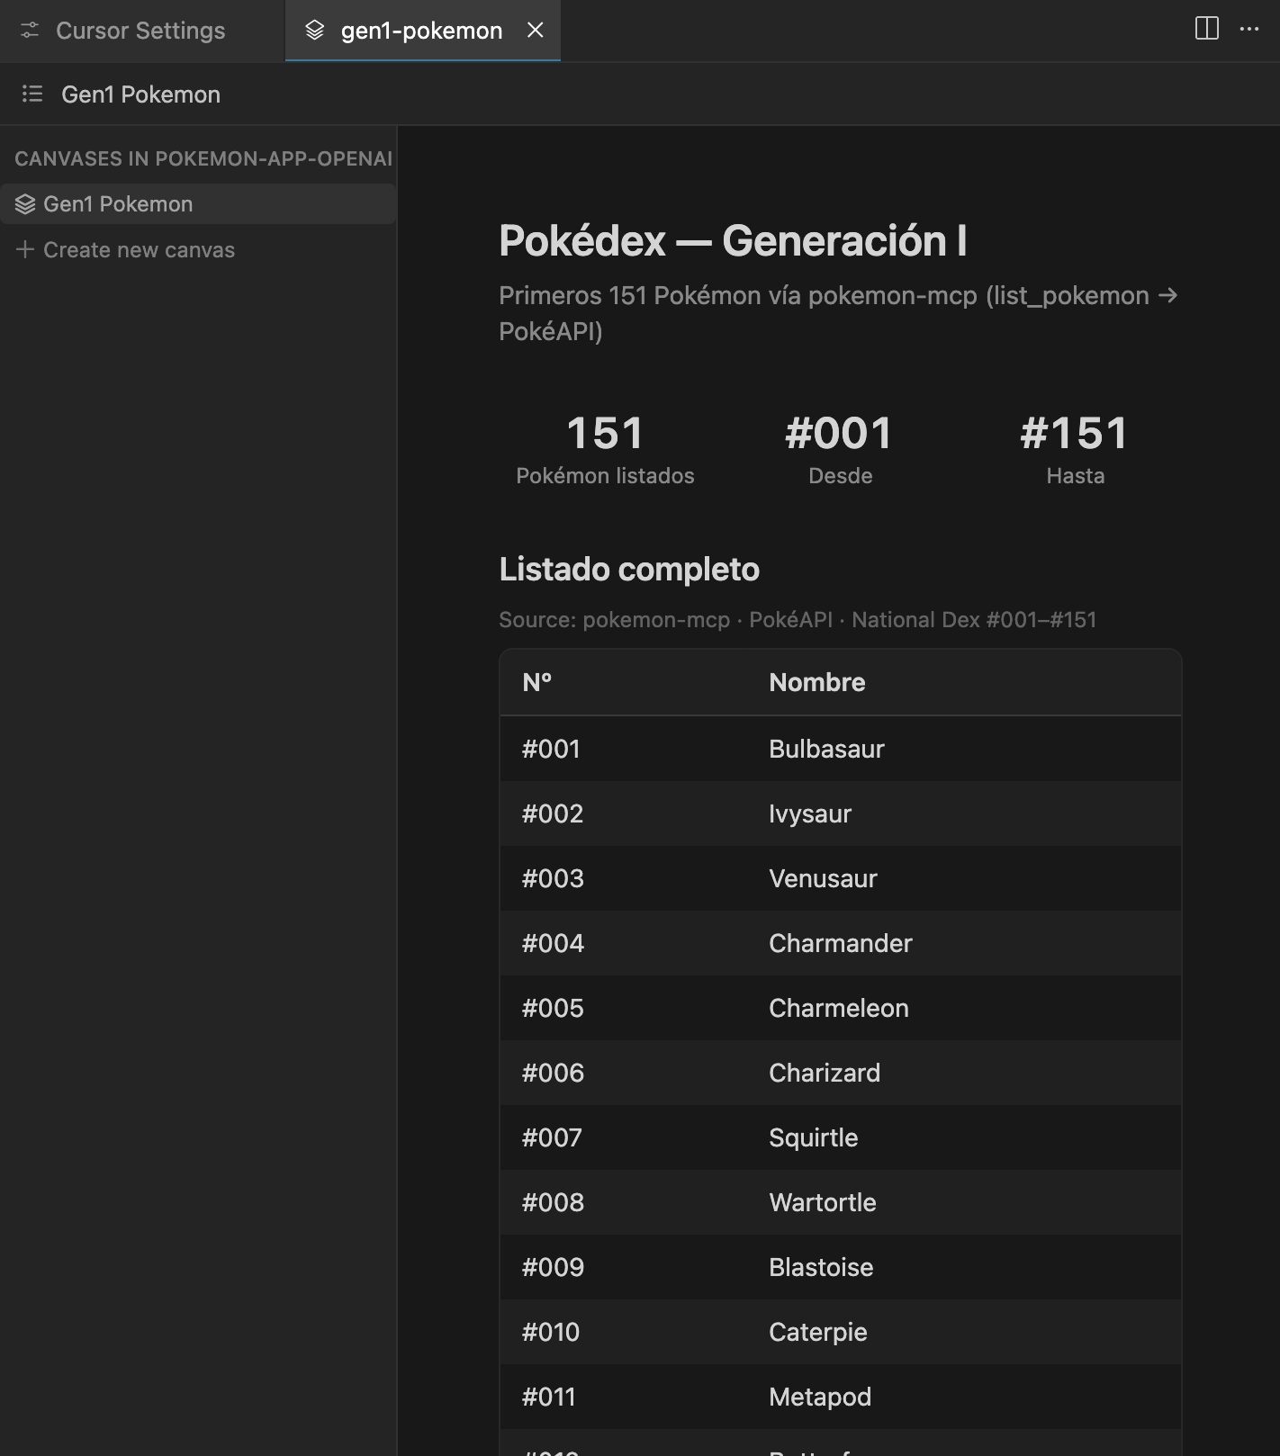The width and height of the screenshot is (1280, 1456).
Task: Click the split editor layout icon
Action: point(1206,29)
